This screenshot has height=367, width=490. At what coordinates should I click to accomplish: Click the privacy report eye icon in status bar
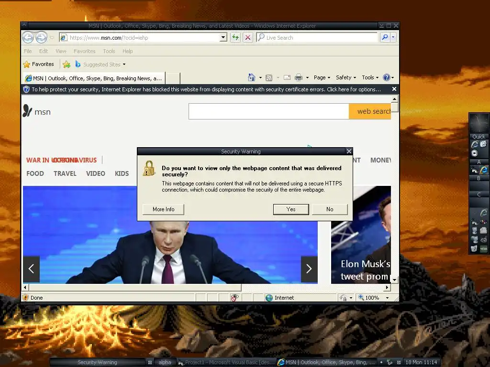click(234, 298)
